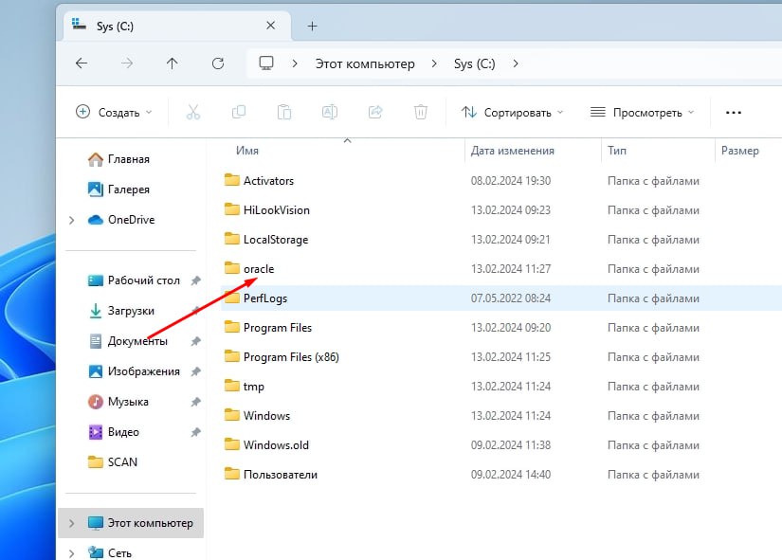Select the oracle folder
Image resolution: width=782 pixels, height=560 pixels.
click(x=249, y=269)
